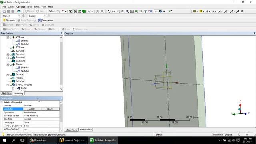Select Extrude4 in the tree outline
This screenshot has height=144, width=256.
[20, 81]
